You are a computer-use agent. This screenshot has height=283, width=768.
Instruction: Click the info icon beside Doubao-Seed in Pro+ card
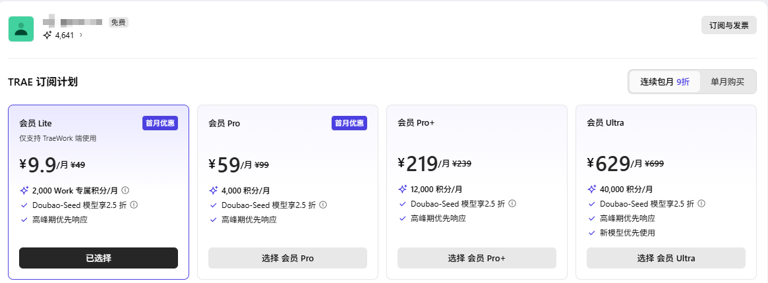coord(512,203)
